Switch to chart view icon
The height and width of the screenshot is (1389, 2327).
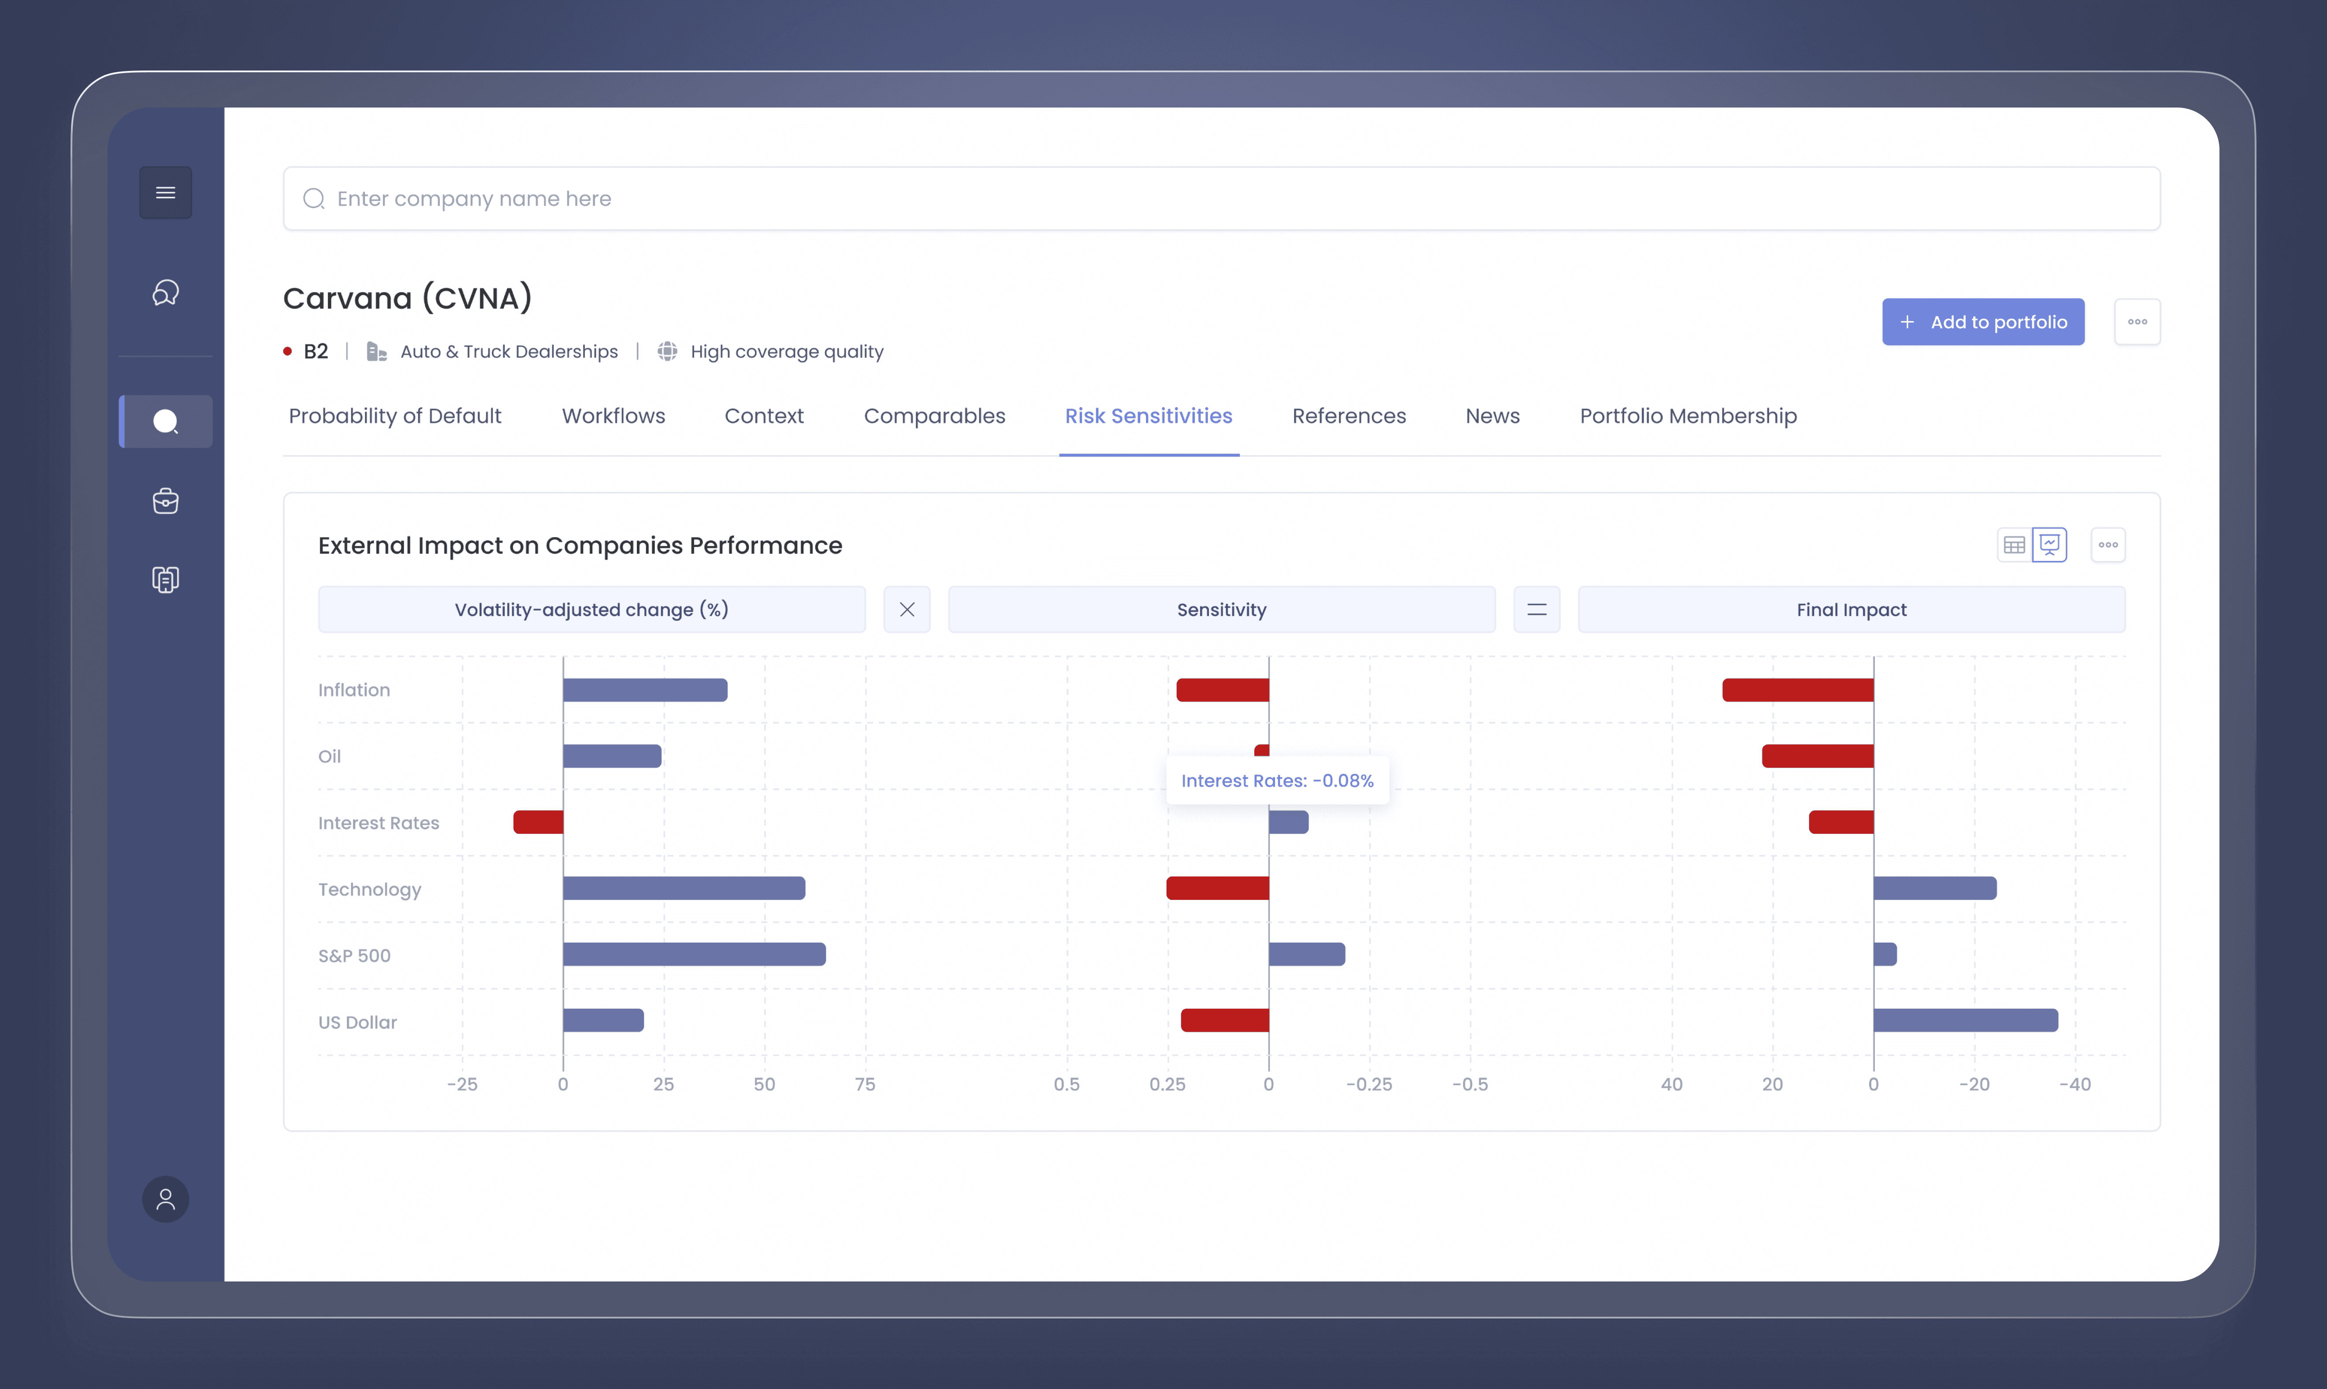[2050, 545]
